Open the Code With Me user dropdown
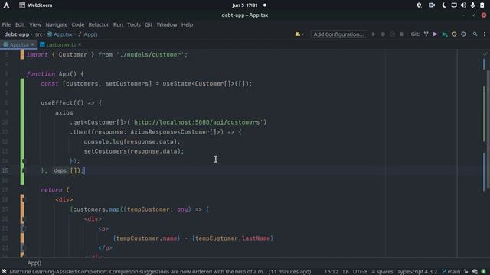Image resolution: width=490 pixels, height=275 pixels. coord(299,34)
